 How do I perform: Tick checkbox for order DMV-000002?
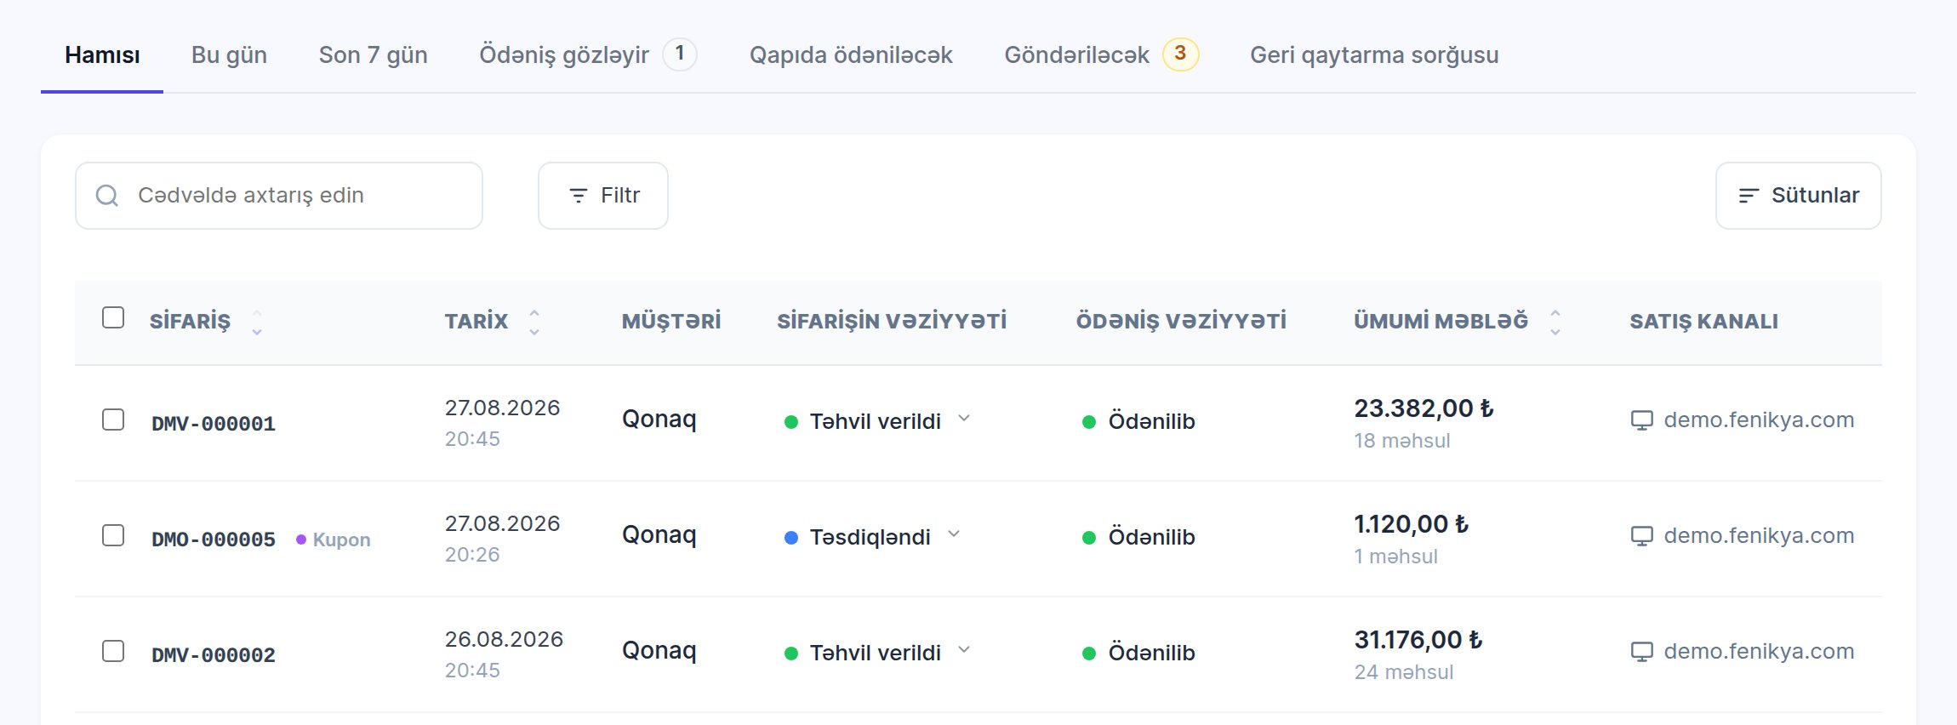[113, 651]
